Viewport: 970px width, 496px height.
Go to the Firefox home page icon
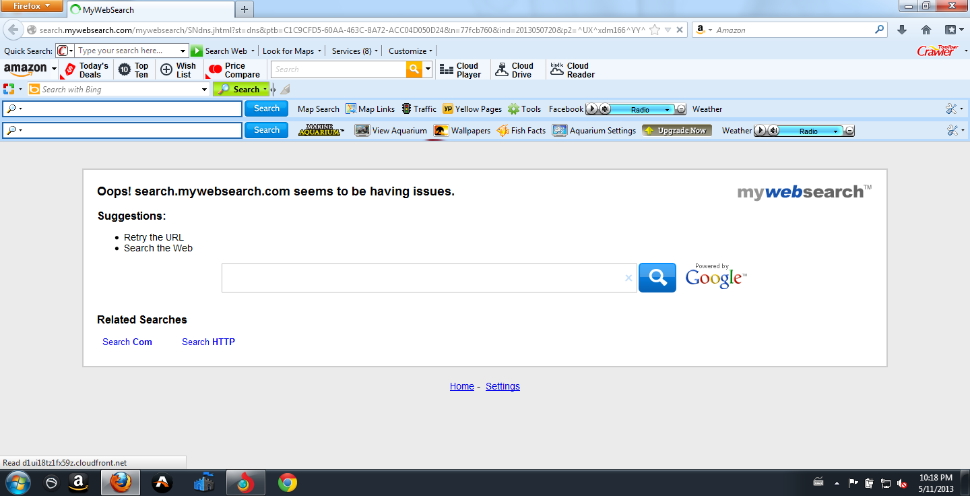click(x=926, y=30)
